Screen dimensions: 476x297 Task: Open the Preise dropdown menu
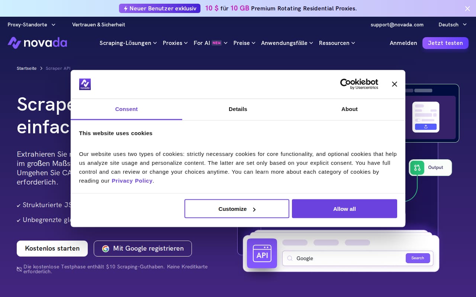pos(244,43)
